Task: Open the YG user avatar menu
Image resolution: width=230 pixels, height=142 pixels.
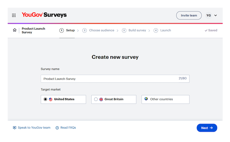Action: click(x=209, y=15)
